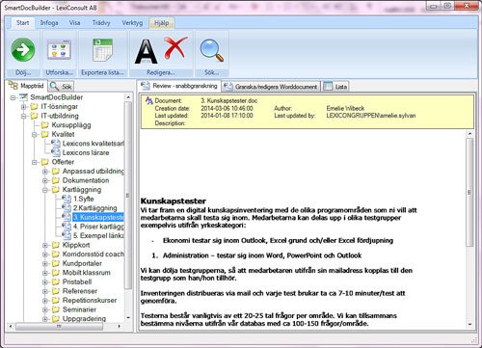This screenshot has height=348, width=482.
Task: Expand the Dokumentation folder
Action: coord(45,180)
